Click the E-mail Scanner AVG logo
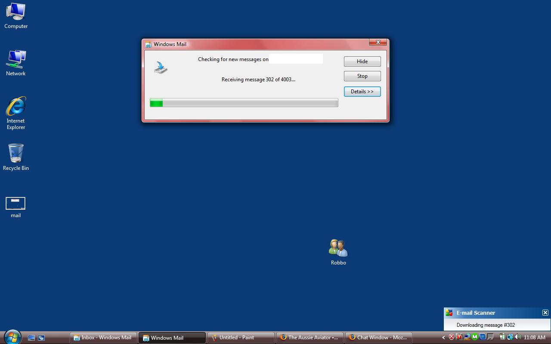 point(449,313)
